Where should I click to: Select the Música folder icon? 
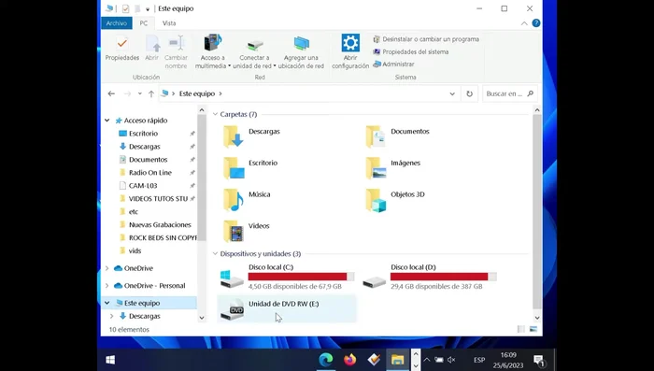234,199
